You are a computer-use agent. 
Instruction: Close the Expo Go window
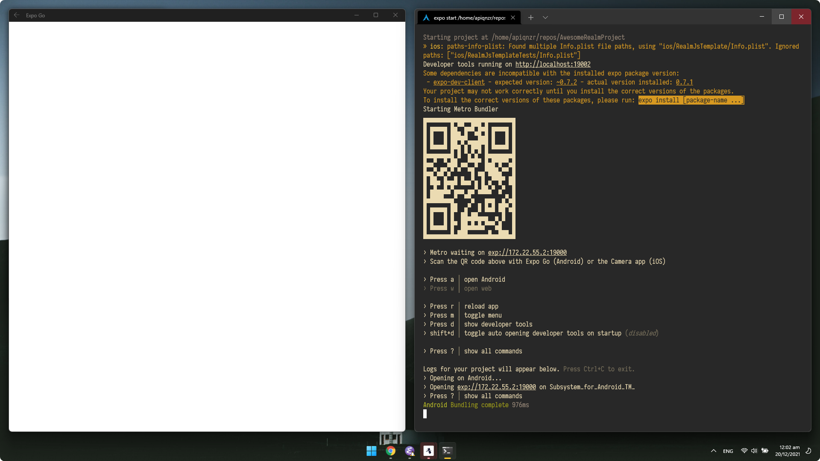pyautogui.click(x=395, y=15)
